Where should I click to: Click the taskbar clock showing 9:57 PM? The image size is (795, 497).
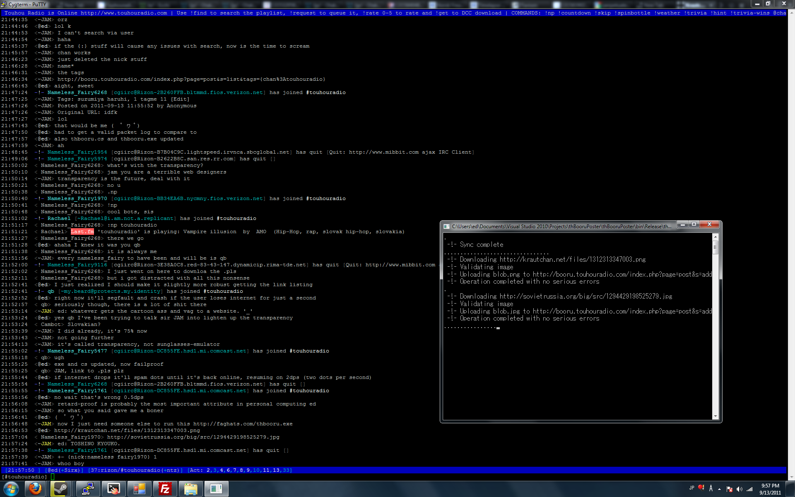point(770,489)
